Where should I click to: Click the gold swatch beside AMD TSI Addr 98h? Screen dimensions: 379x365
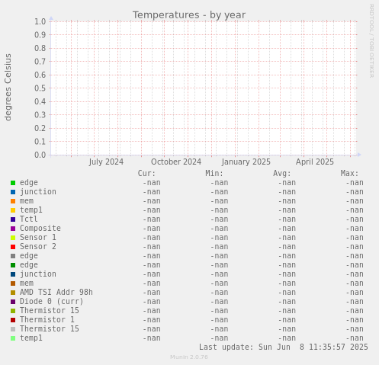(13, 293)
